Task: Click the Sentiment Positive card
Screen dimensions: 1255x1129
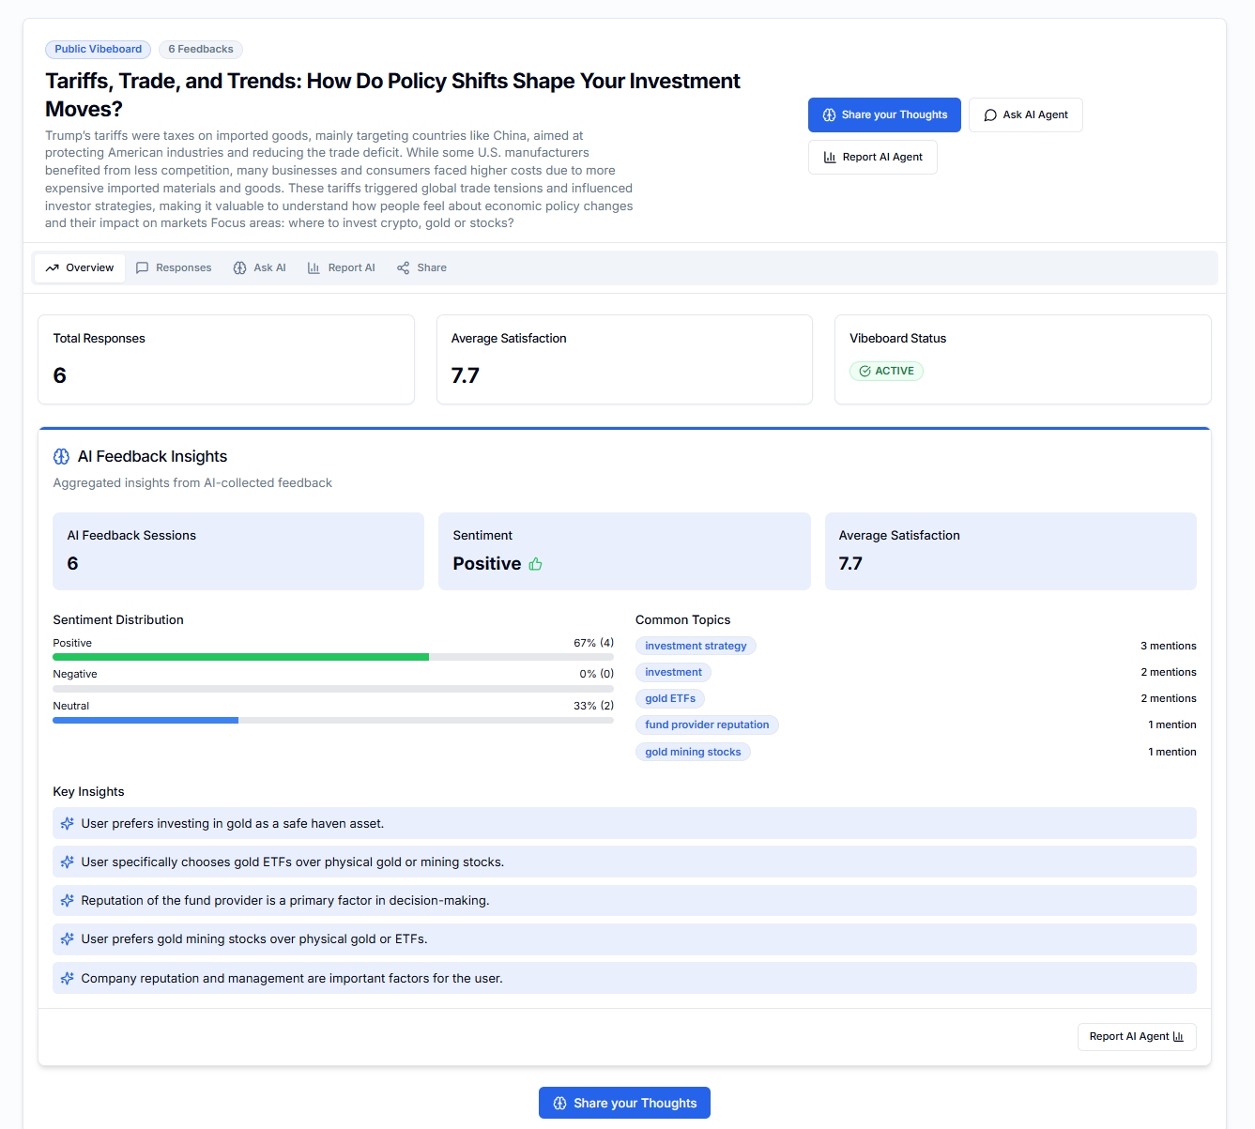Action: coord(624,552)
